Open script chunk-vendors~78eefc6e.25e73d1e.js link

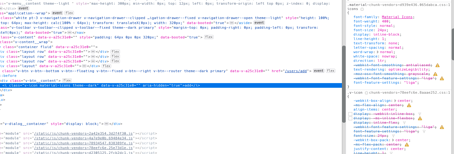point(84,148)
